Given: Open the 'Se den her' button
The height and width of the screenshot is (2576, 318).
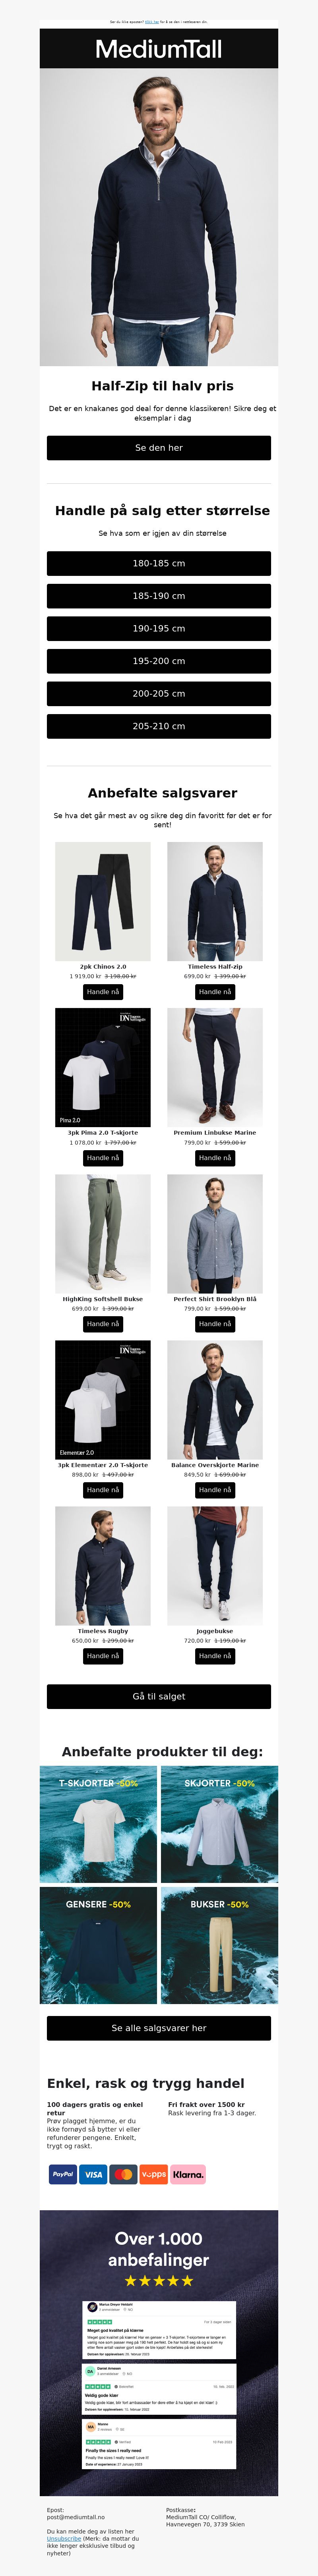Looking at the screenshot, I should point(159,448).
